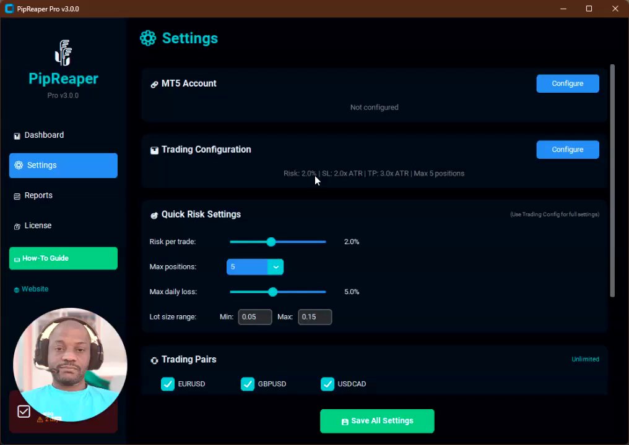The image size is (629, 445).
Task: Visit the Website link
Action: click(x=32, y=289)
